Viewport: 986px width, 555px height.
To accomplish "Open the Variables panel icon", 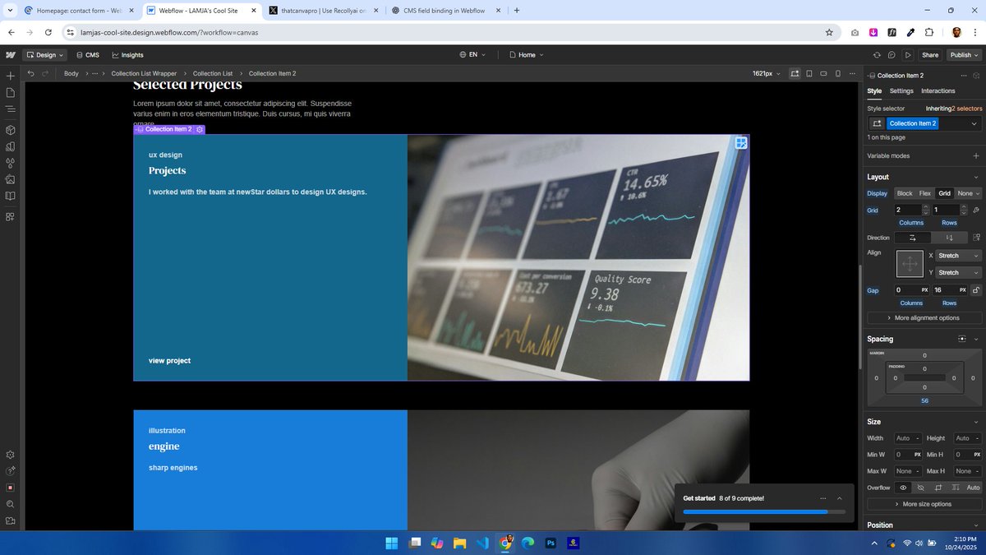I will (10, 146).
